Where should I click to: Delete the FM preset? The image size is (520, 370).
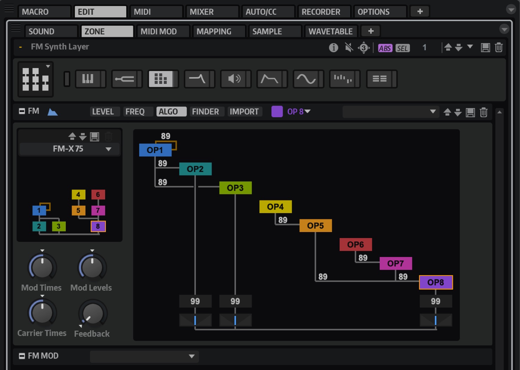click(484, 112)
